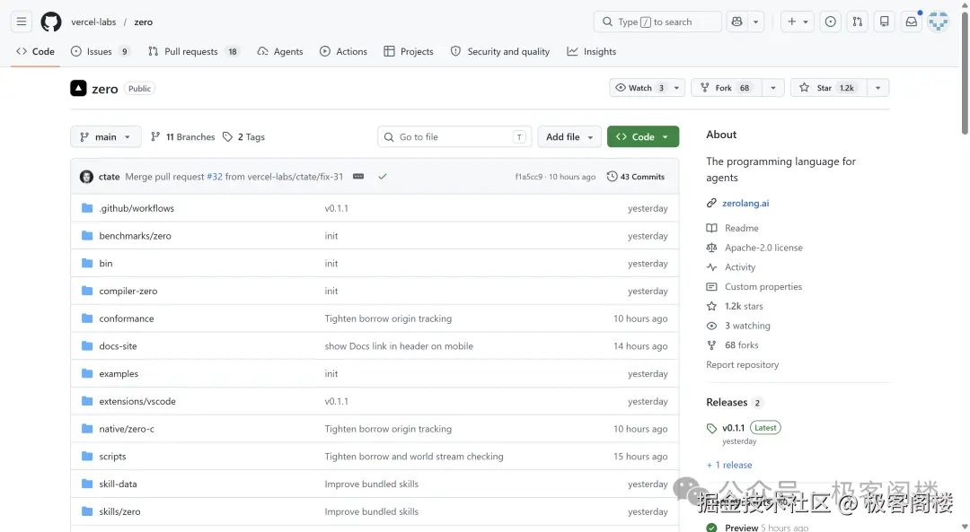970x532 pixels.
Task: Open the notifications inbox icon
Action: [x=912, y=22]
